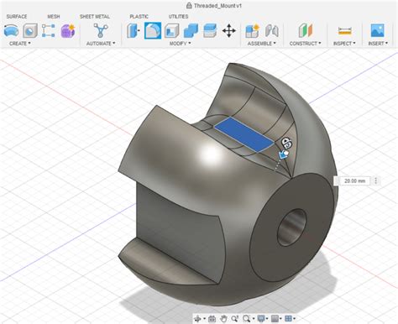Select the Pan hand tool
This screenshot has height=324, width=398.
coord(223,318)
